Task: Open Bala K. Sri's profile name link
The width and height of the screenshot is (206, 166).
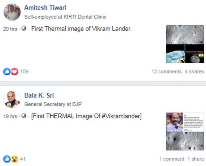Action: point(39,95)
